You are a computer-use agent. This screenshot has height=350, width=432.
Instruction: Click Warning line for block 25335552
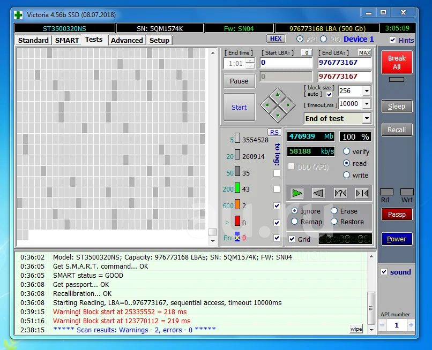pos(120,312)
